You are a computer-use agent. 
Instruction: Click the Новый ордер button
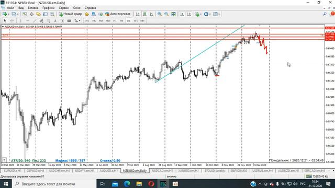click(70, 14)
